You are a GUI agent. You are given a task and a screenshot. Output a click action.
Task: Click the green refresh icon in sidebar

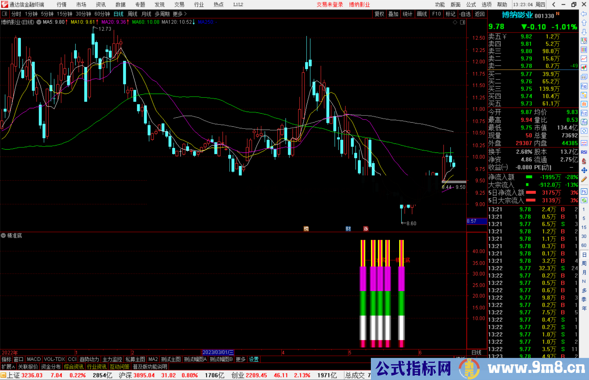point(584,200)
